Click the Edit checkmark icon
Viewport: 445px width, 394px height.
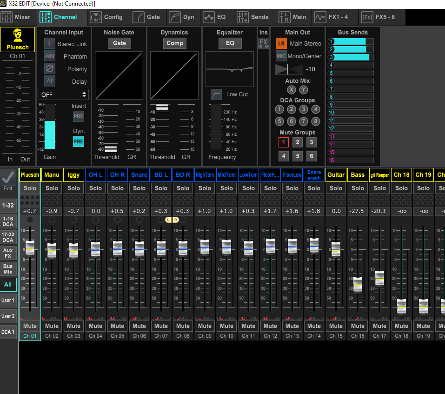(8, 178)
